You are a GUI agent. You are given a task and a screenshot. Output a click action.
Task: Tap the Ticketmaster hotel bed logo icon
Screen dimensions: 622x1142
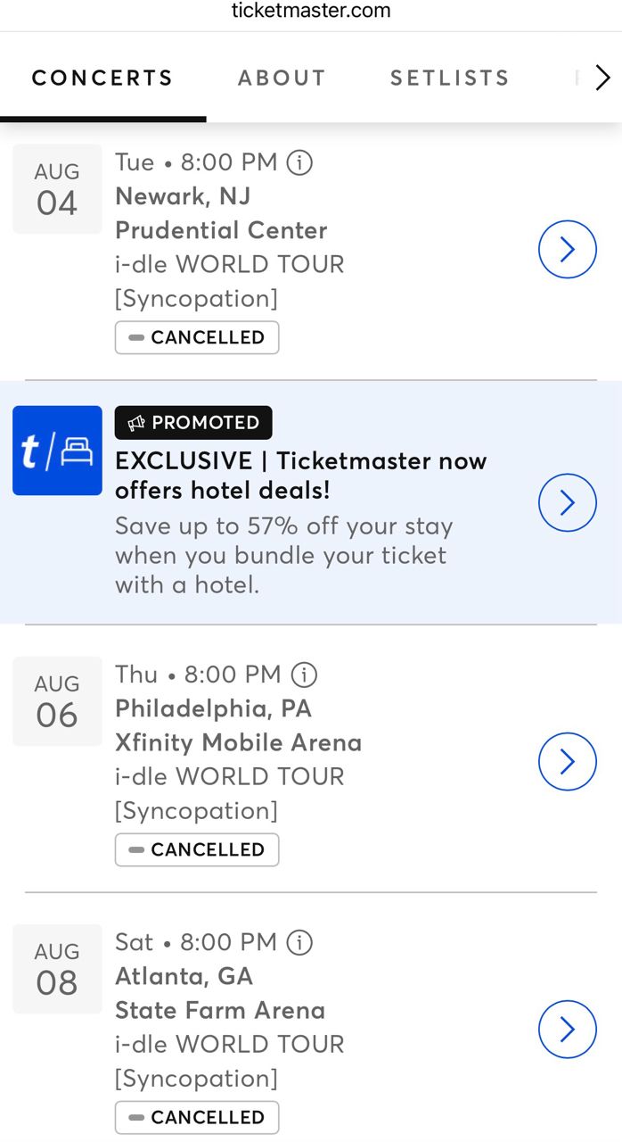coord(57,451)
